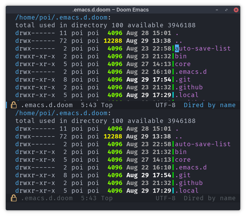Click 'Aug 29 13:38' date in lower pane
Screen dimensions: 246x216
click(149, 136)
